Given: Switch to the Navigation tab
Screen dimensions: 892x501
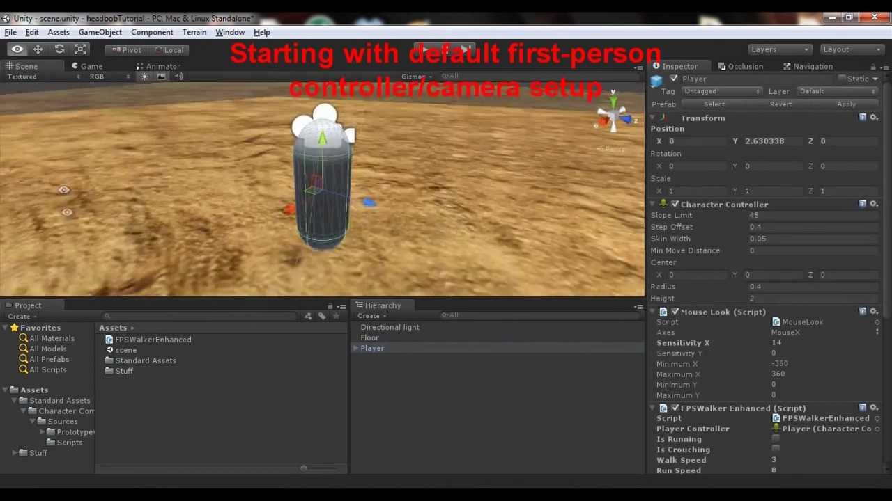Looking at the screenshot, I should click(807, 66).
